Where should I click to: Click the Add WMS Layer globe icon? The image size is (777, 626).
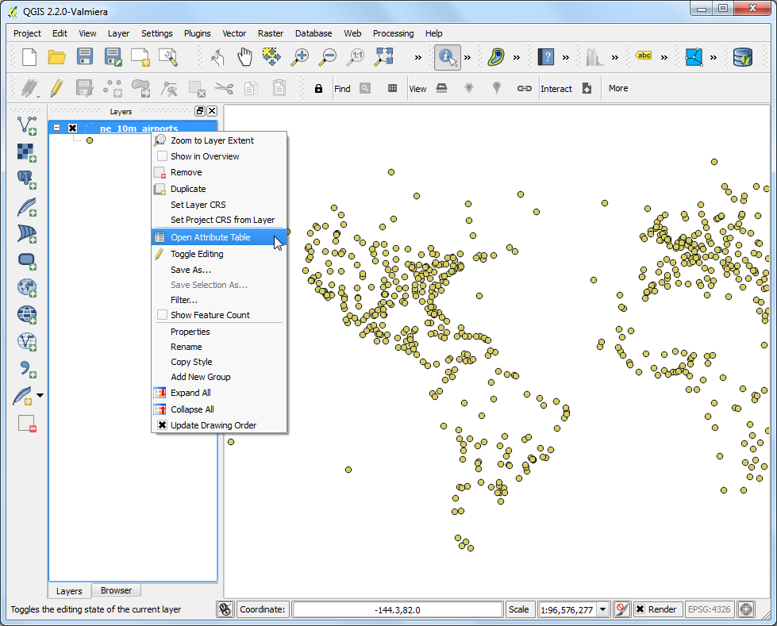point(27,287)
